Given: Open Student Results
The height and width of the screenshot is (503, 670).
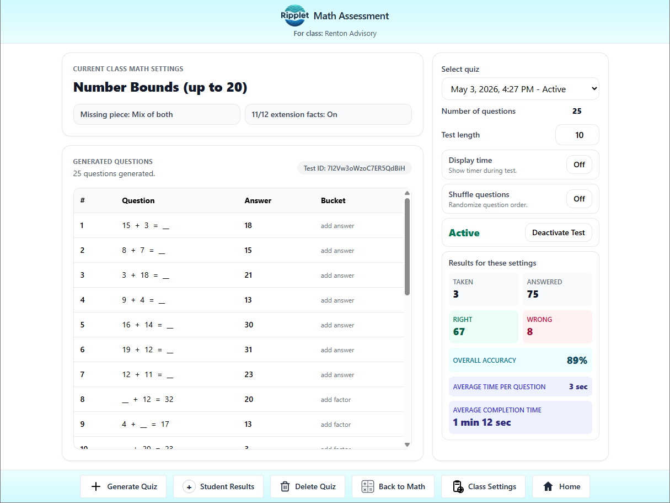Looking at the screenshot, I should 218,486.
